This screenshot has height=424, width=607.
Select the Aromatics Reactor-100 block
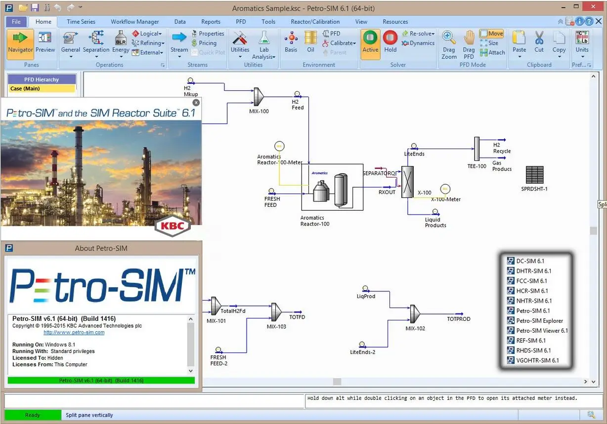pos(332,188)
